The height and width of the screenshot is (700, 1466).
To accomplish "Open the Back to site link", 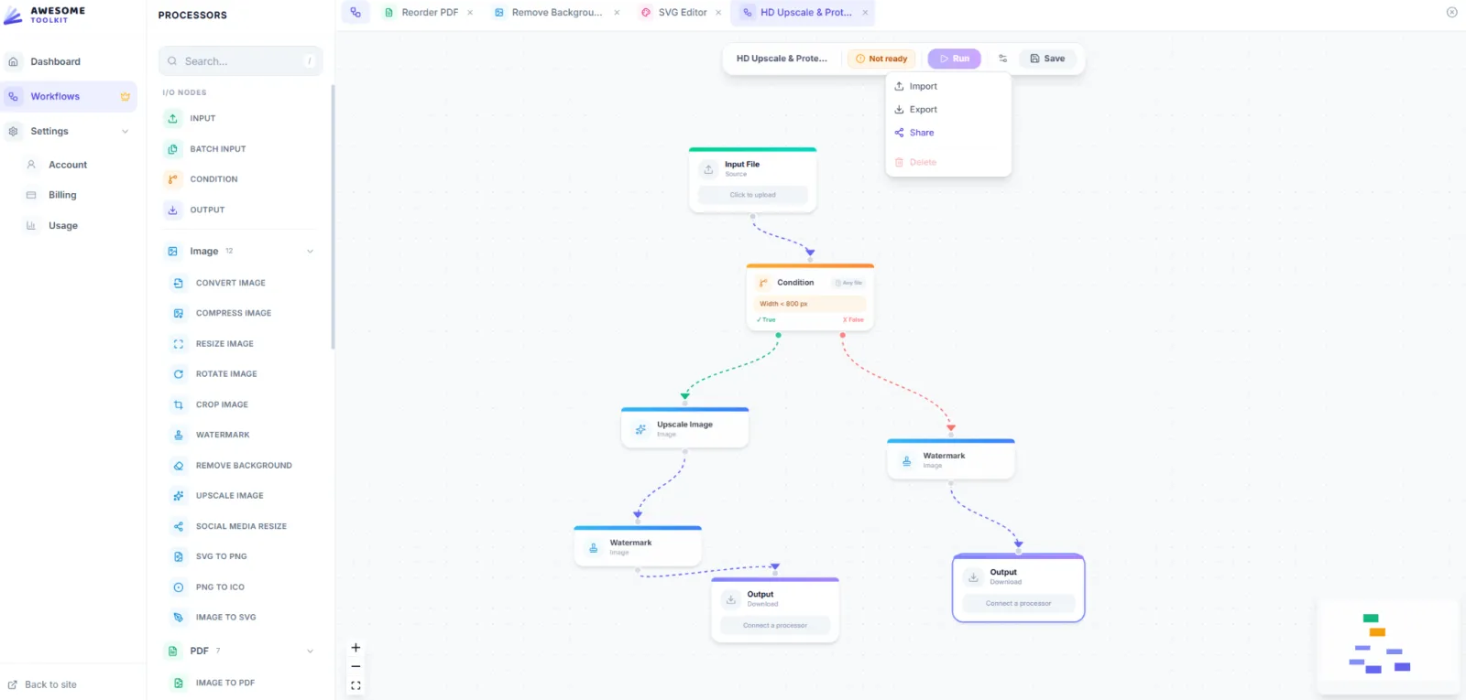I will coord(50,684).
